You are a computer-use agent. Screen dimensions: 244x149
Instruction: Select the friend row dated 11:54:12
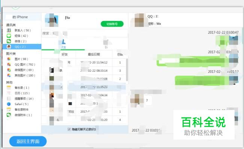point(84,63)
